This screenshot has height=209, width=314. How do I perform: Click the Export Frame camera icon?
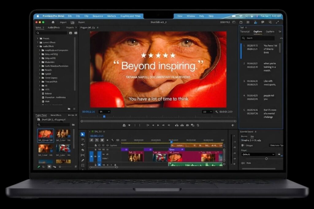pyautogui.click(x=187, y=125)
